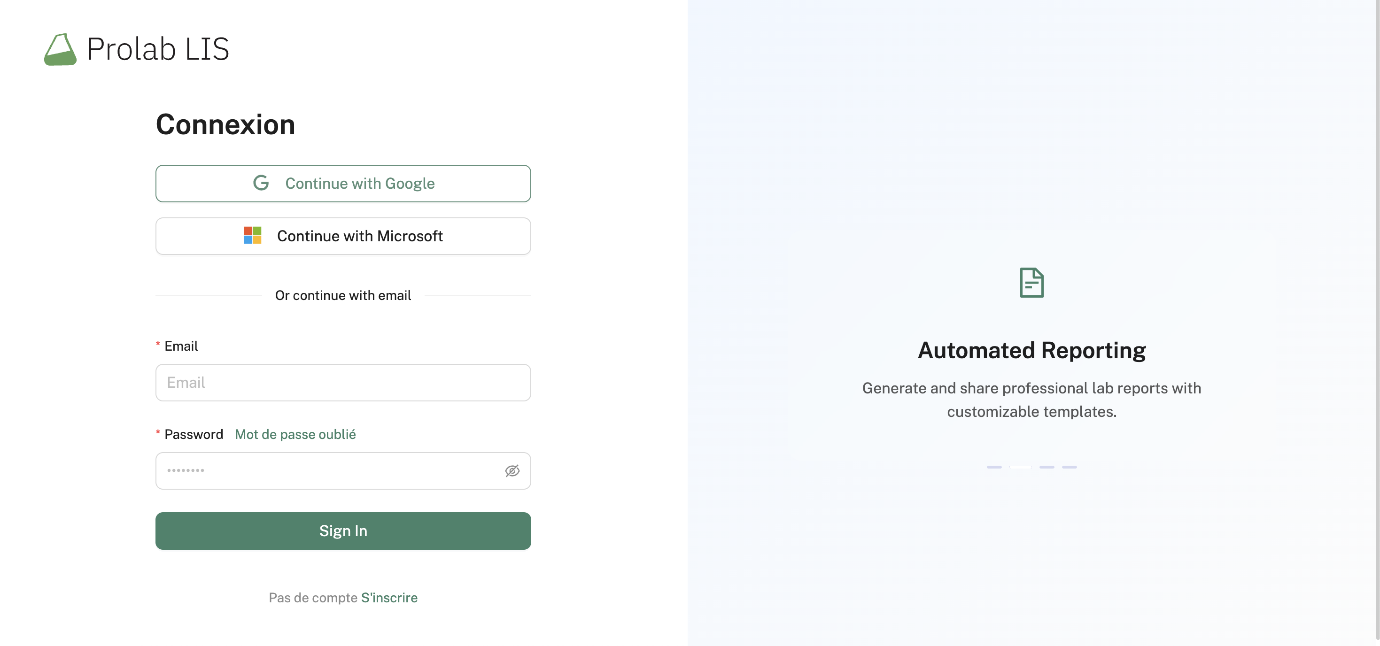1380x646 pixels.
Task: Open the S'inscrire registration link
Action: click(x=389, y=597)
